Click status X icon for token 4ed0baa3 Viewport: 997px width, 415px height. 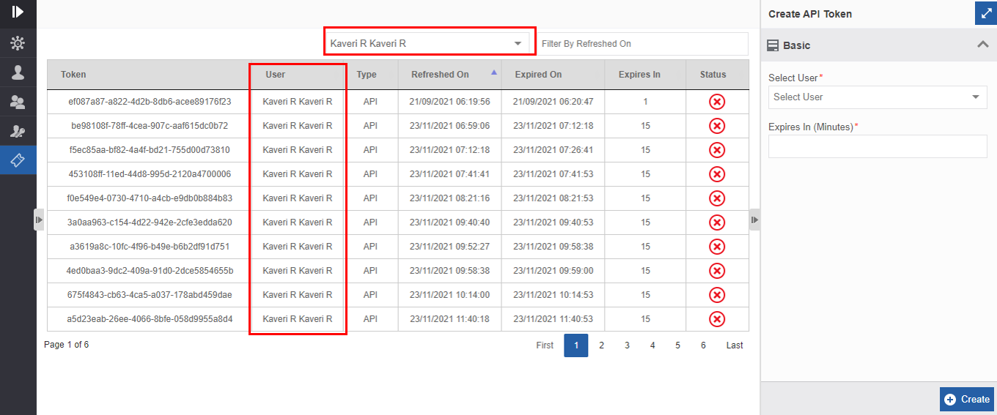[717, 271]
